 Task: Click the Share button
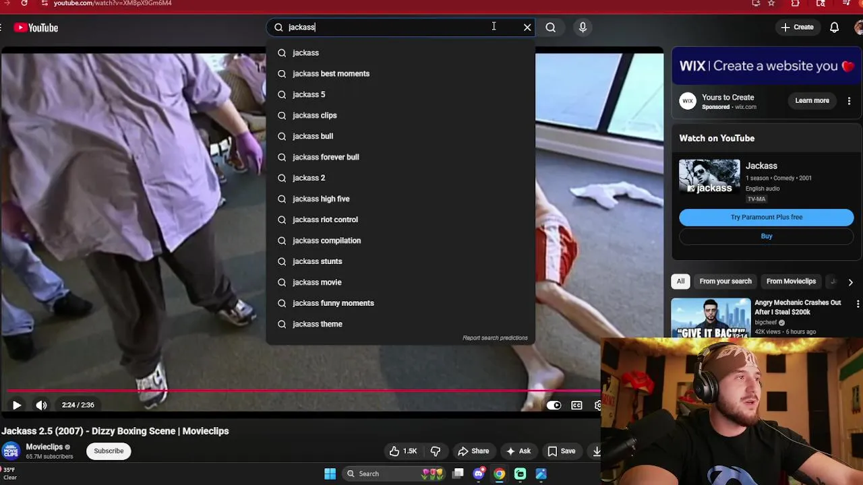point(473,451)
